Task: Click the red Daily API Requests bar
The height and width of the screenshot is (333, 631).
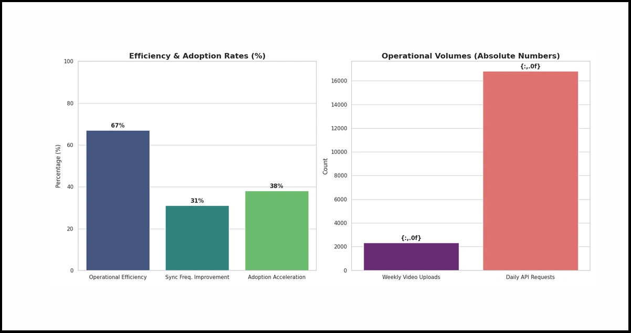Action: (x=530, y=171)
